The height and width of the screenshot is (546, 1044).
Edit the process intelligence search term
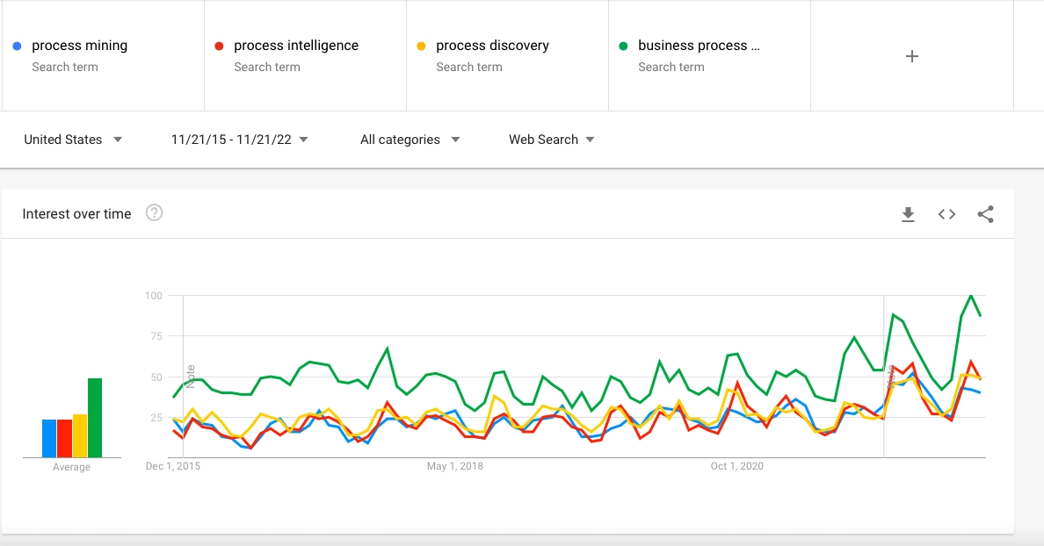[x=295, y=46]
